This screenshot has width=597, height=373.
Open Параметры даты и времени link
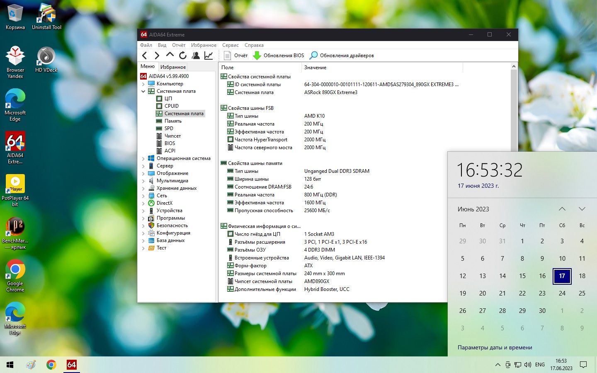(x=495, y=348)
